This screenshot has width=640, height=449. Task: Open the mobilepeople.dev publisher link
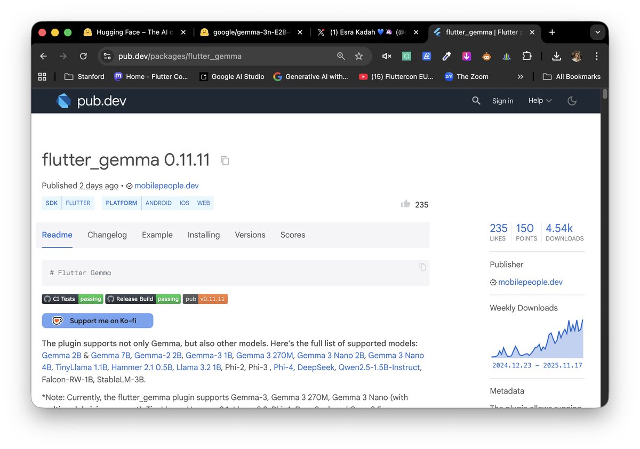click(166, 186)
